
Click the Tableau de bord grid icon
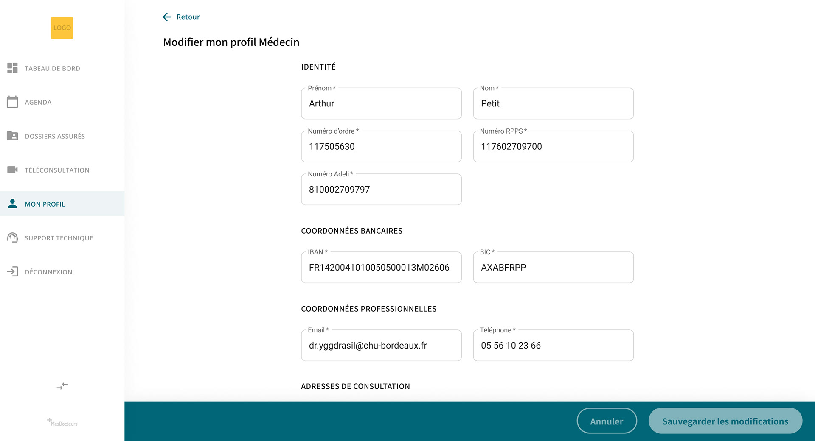coord(13,68)
